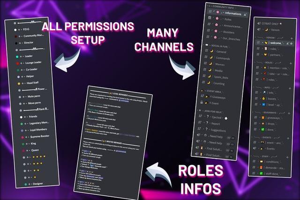This screenshot has height=200, width=300.
Task: Open the boosts channel
Action: [x=267, y=99]
